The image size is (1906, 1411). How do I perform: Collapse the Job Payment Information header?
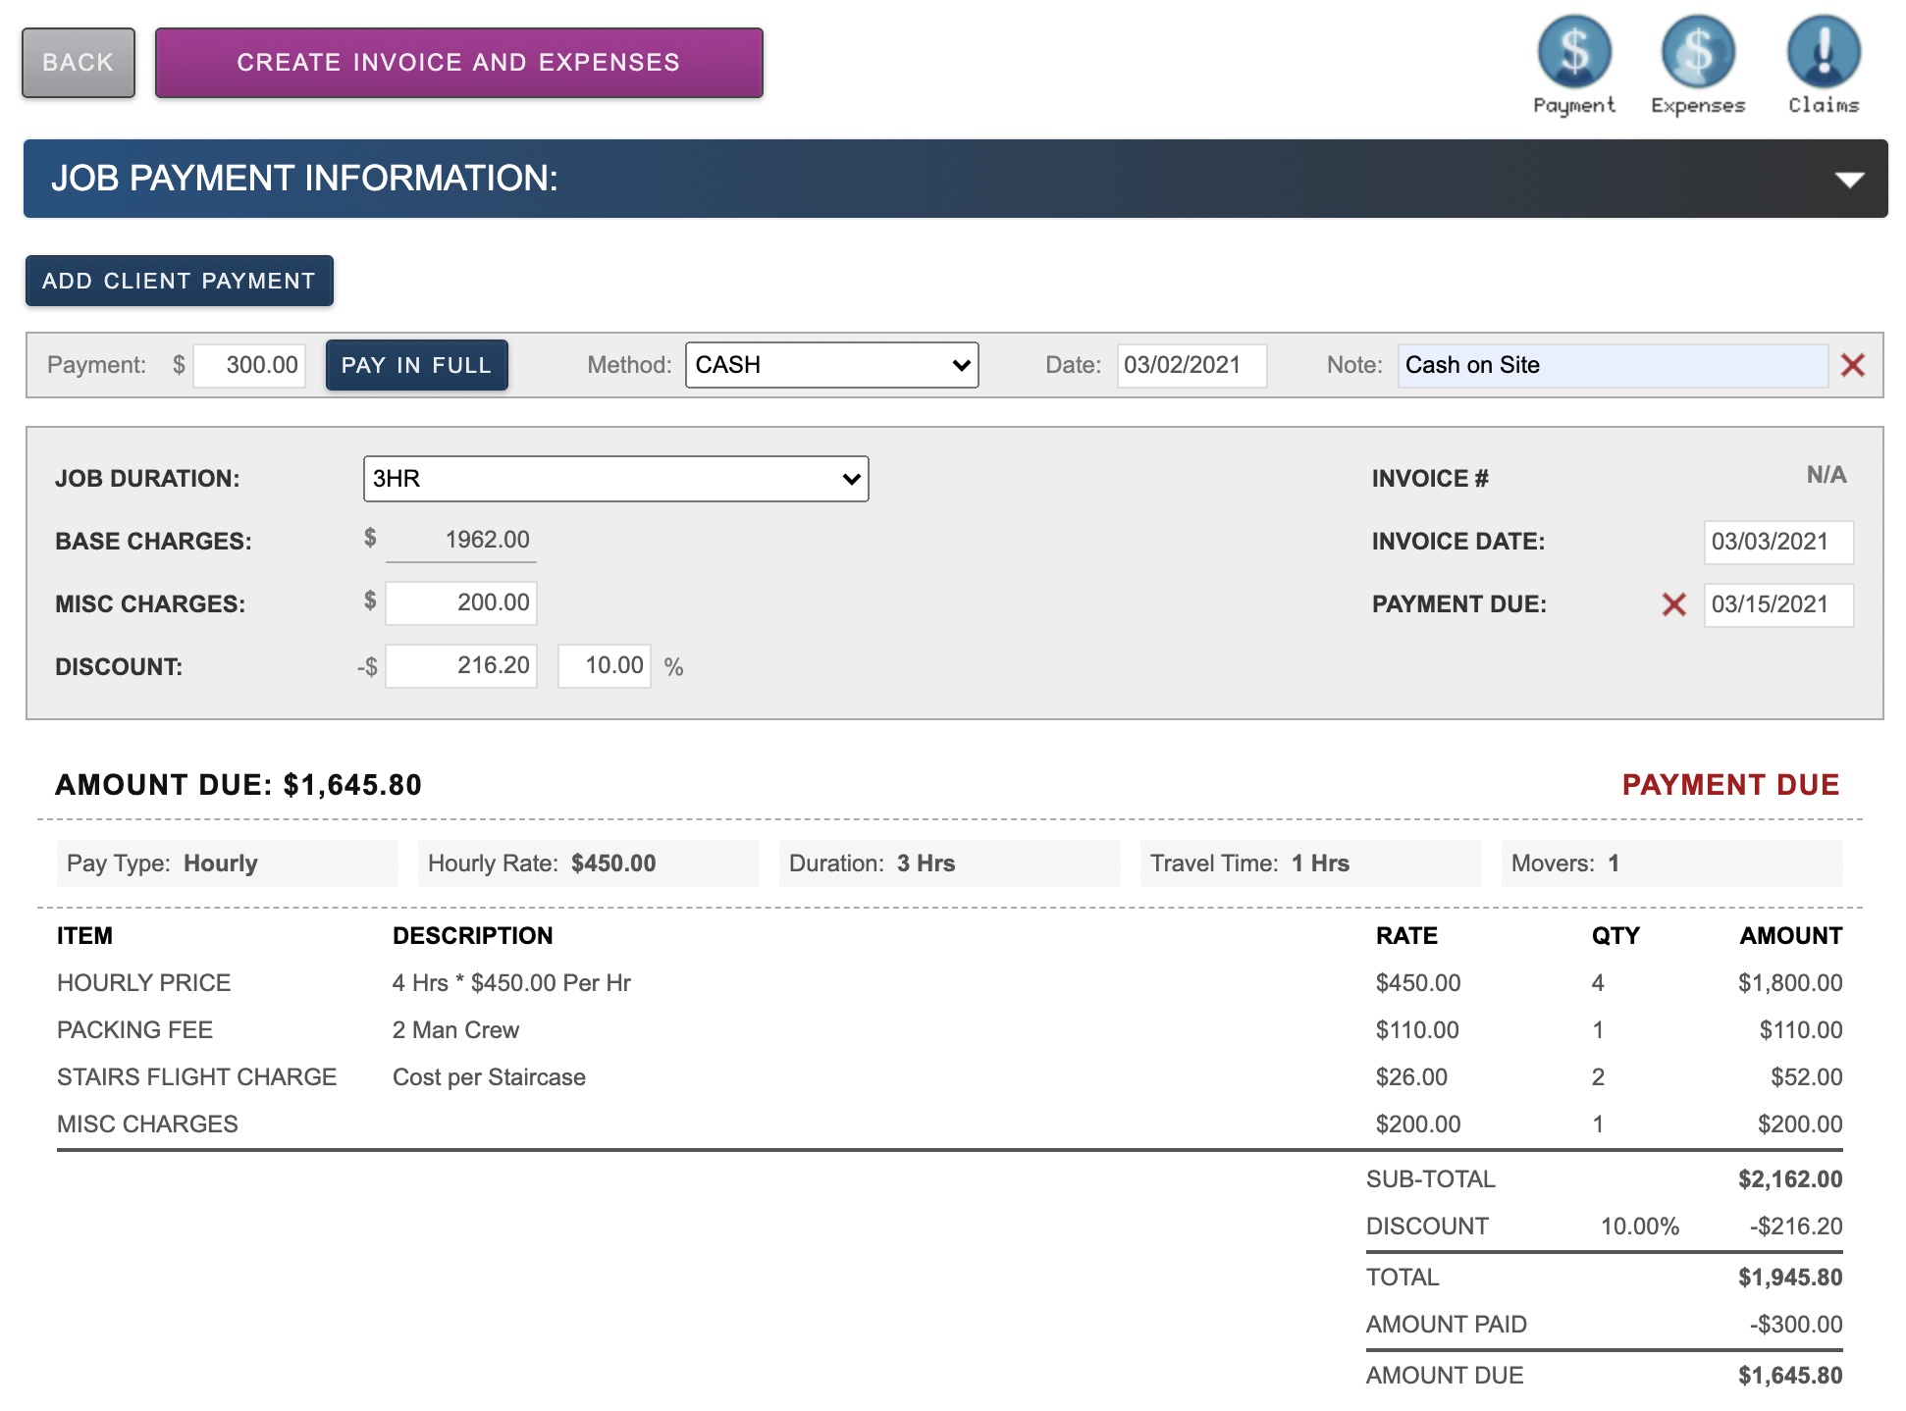1849,180
